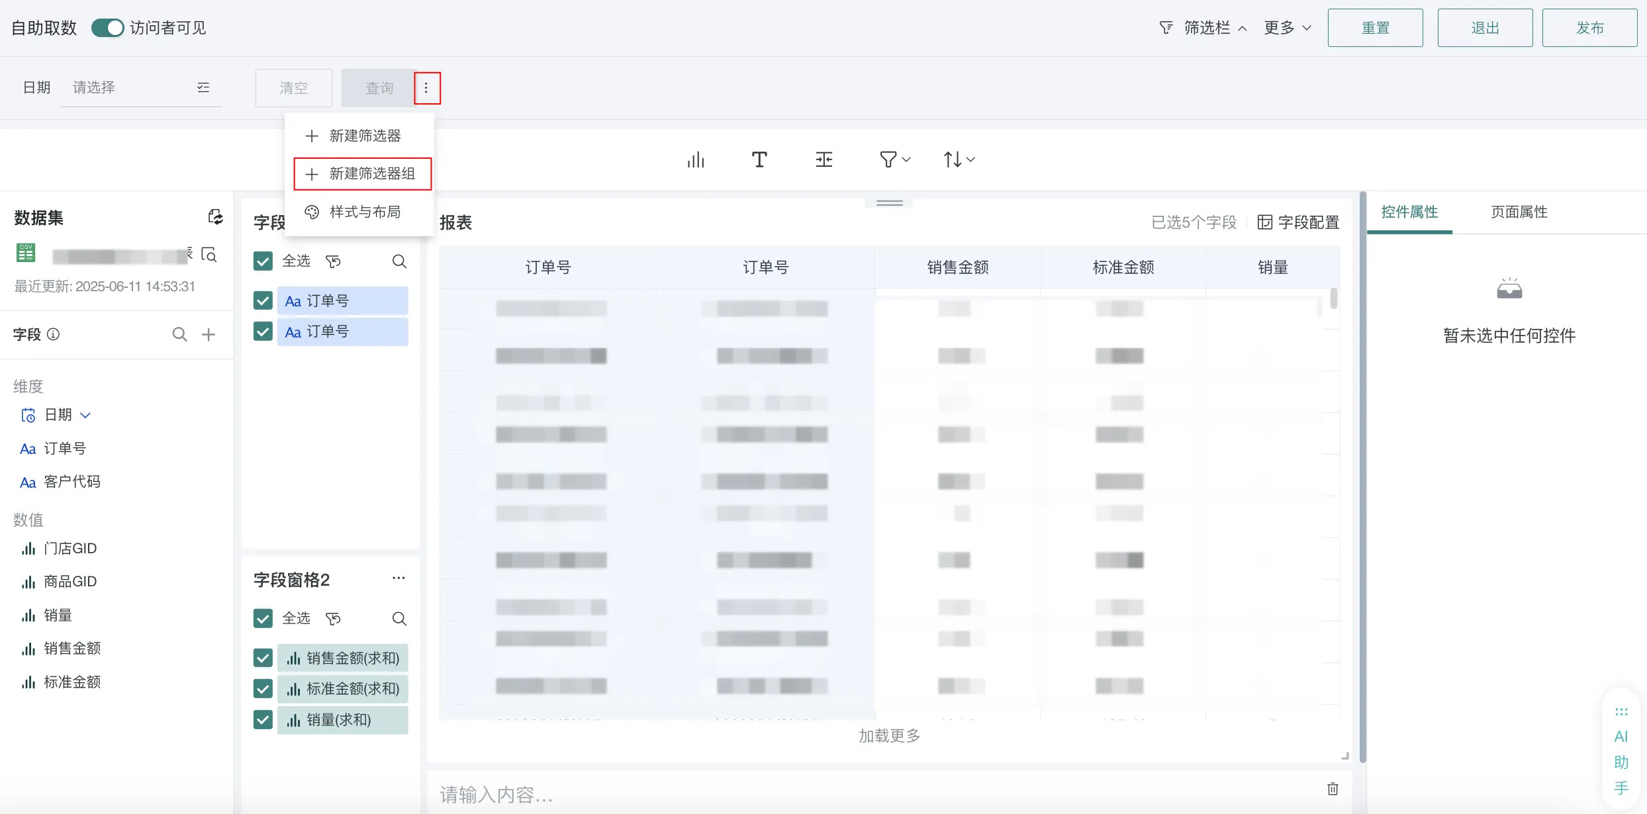Viewport: 1647px width, 814px height.
Task: Toggle 访问者可见 switch
Action: click(108, 28)
